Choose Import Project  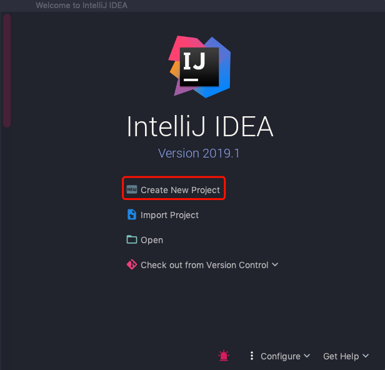point(169,215)
